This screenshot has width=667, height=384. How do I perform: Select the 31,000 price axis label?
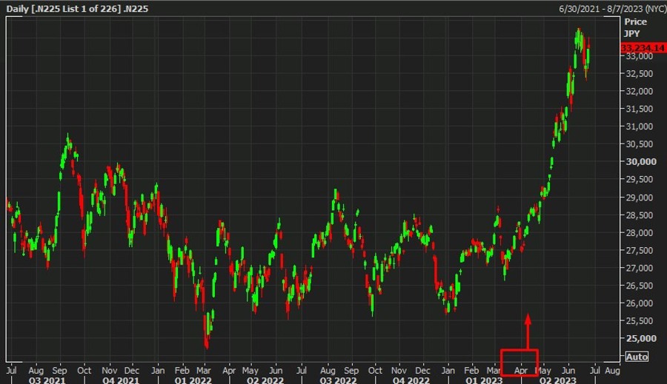[639, 127]
